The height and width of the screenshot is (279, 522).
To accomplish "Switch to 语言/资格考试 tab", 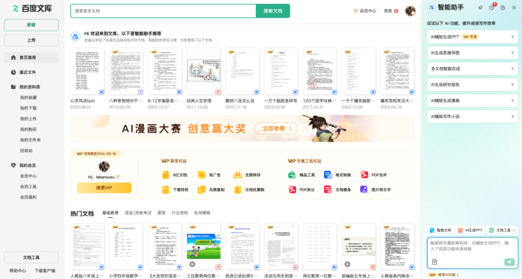I will pos(138,213).
